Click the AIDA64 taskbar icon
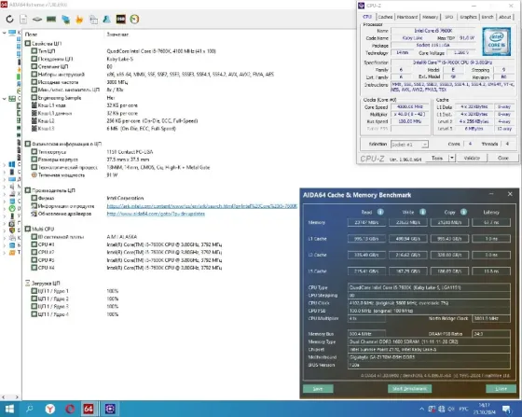Viewport: 522px width, 417px height. click(x=89, y=409)
